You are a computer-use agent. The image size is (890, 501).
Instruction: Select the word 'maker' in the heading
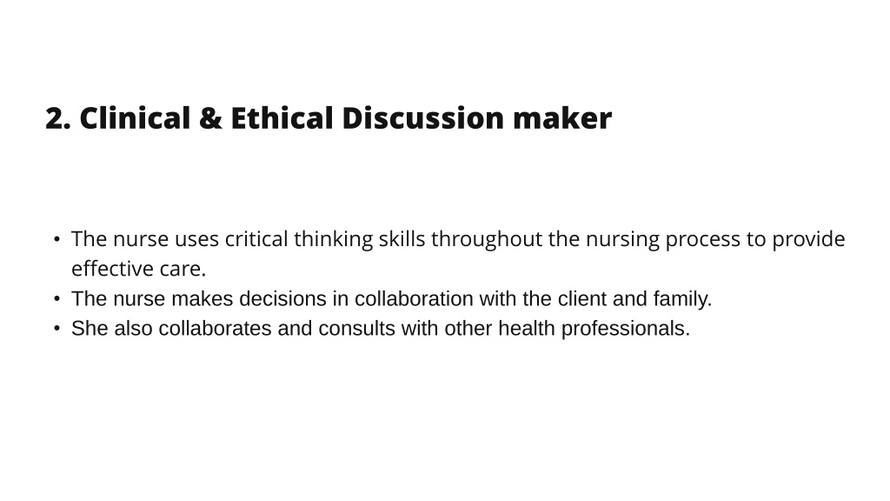562,118
